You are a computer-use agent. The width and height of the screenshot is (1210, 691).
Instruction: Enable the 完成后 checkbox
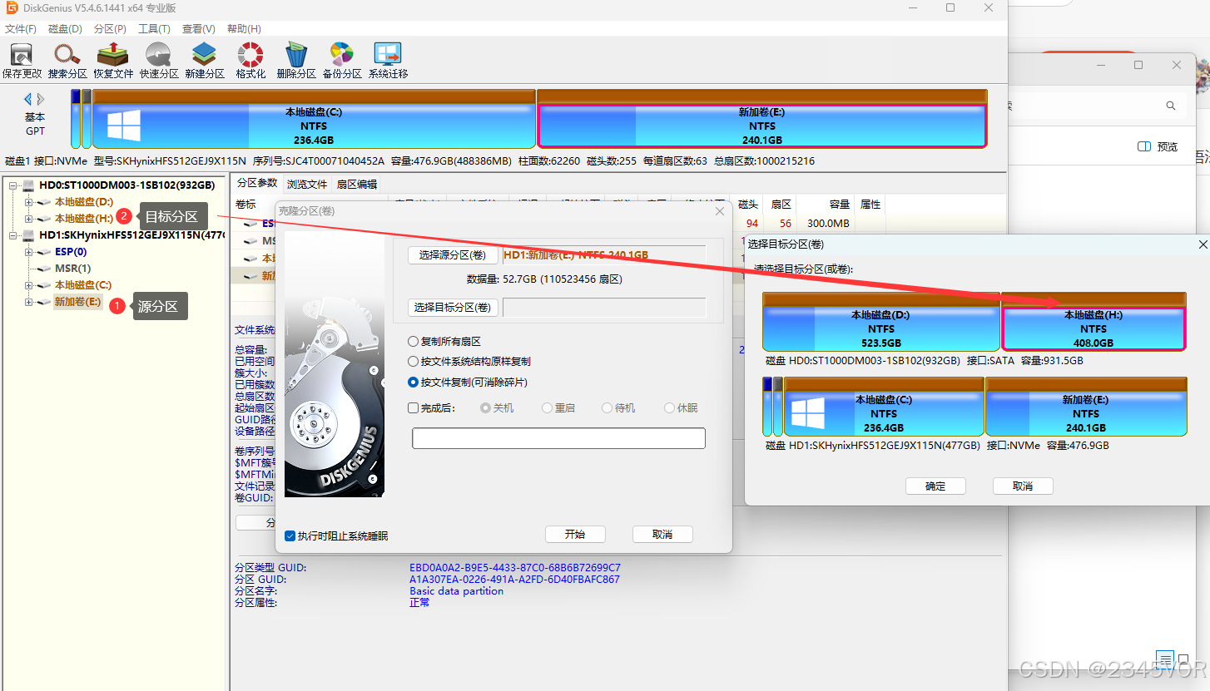414,408
